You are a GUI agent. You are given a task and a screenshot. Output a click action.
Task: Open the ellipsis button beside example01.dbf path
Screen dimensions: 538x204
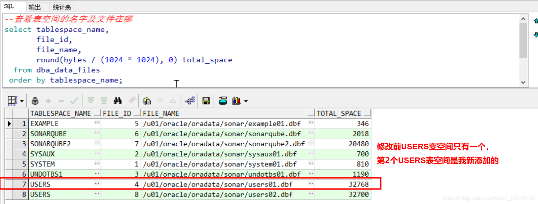[x=311, y=123]
